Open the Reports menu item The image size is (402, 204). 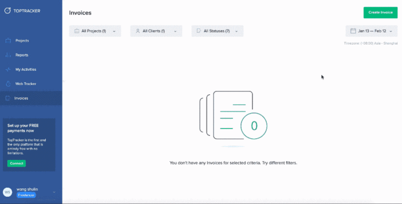(x=31, y=55)
